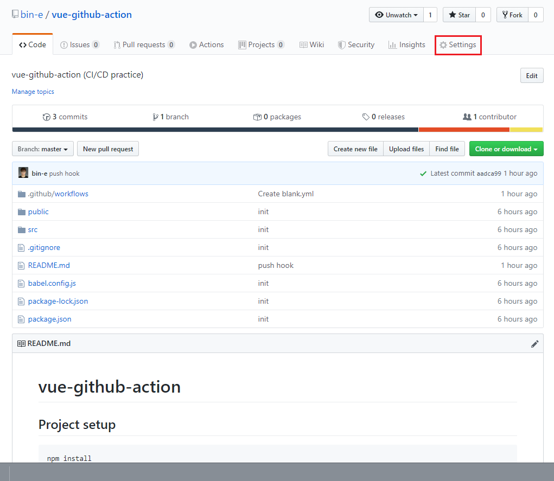
Task: Click the pencil icon to edit README
Action: click(534, 344)
